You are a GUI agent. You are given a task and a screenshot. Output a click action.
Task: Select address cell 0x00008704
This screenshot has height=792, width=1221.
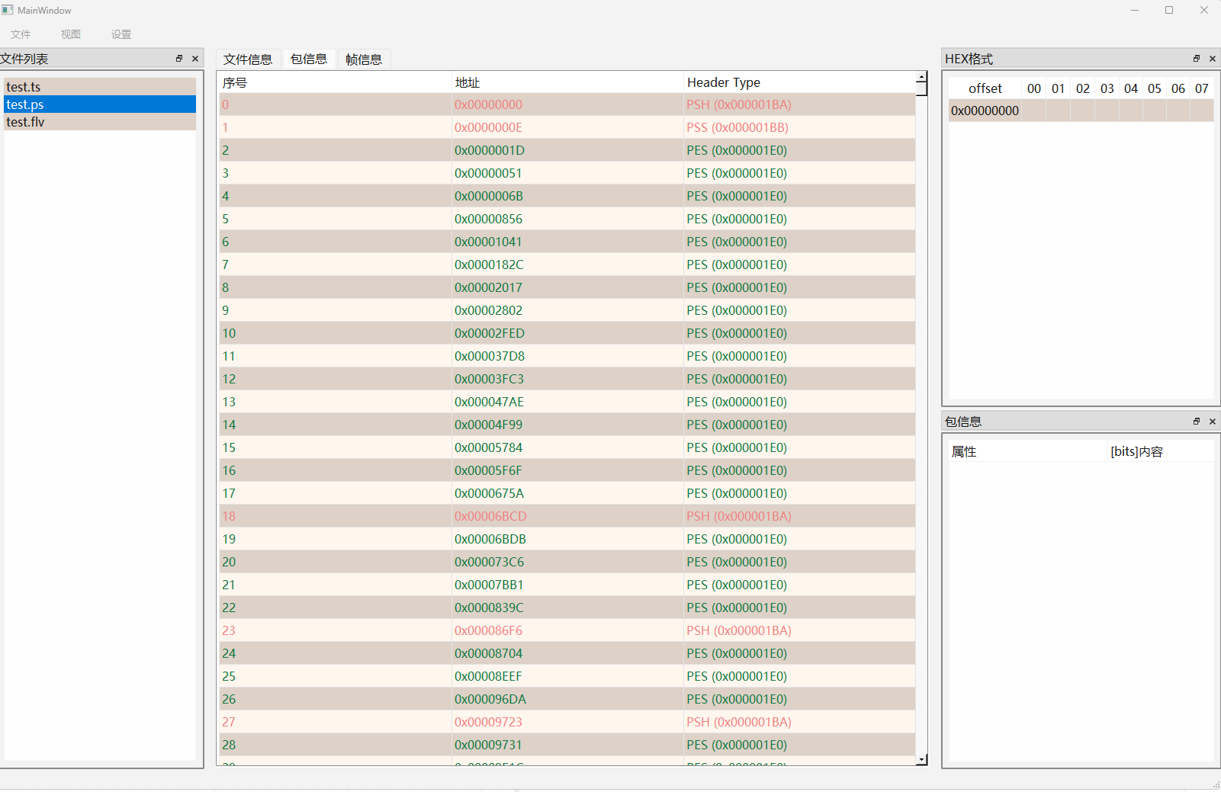(567, 653)
